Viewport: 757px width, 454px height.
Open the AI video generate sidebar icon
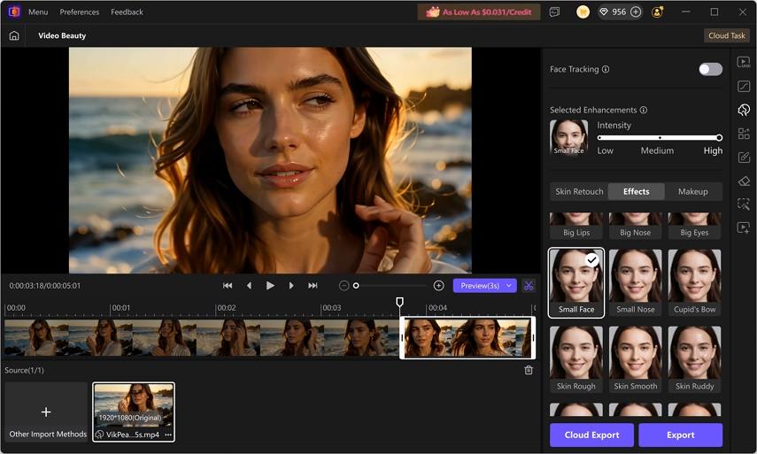coord(744,227)
